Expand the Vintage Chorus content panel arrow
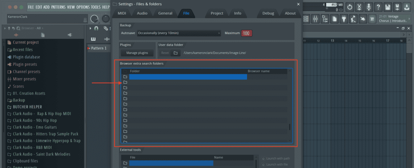The height and width of the screenshot is (168, 414). point(410,19)
